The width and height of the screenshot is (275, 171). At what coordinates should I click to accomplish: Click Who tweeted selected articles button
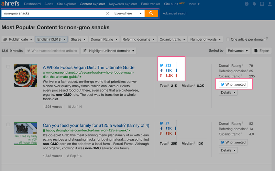[52, 51]
